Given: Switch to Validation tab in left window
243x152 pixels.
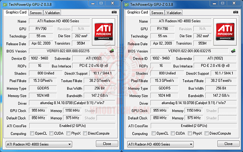Looking at the screenshot, I should (52, 13).
